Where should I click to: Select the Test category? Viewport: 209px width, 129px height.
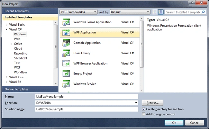point(17,63)
